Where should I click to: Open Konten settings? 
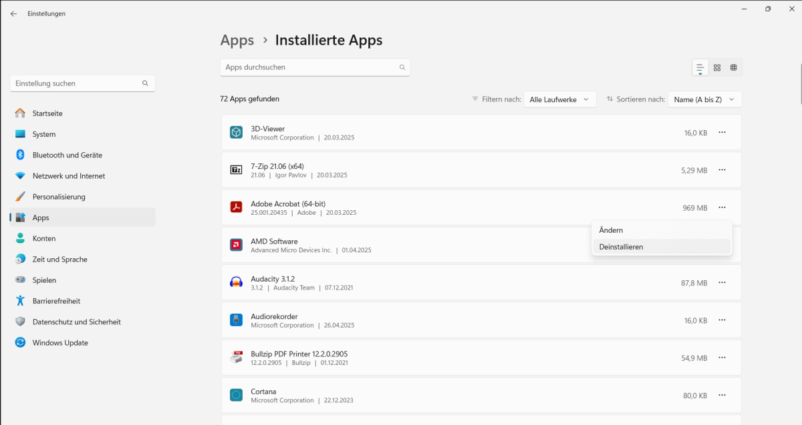[83, 238]
